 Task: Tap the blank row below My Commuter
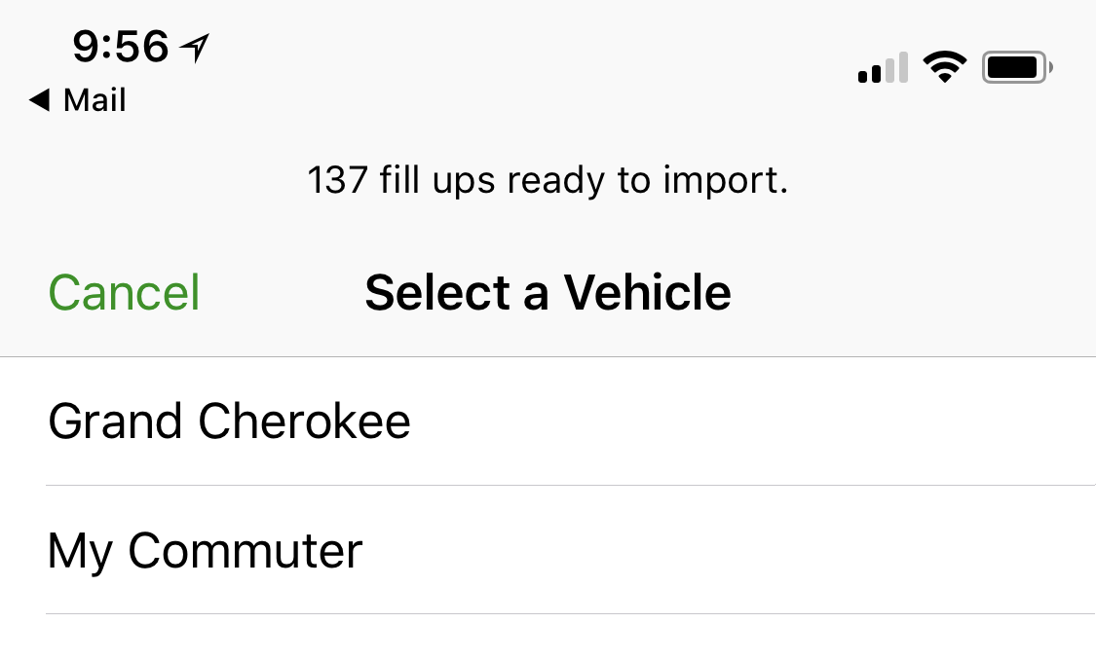548,638
